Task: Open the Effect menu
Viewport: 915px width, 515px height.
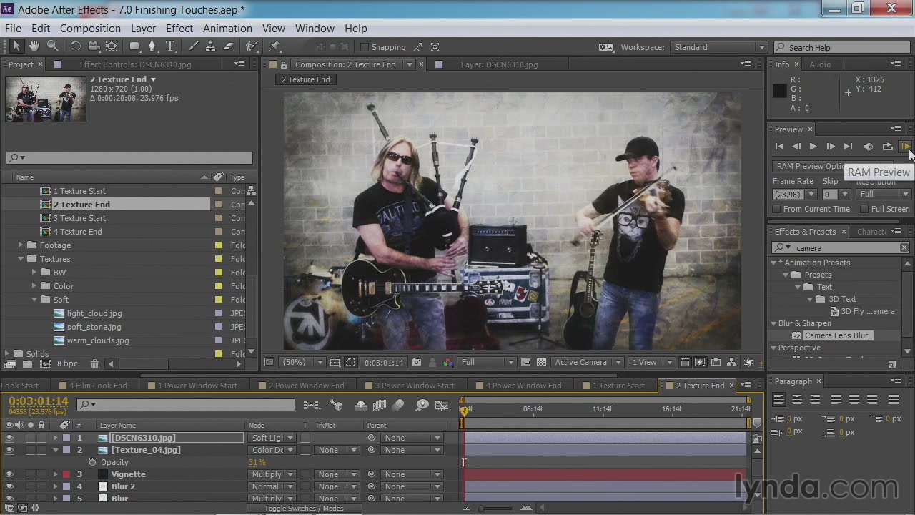Action: (x=179, y=29)
